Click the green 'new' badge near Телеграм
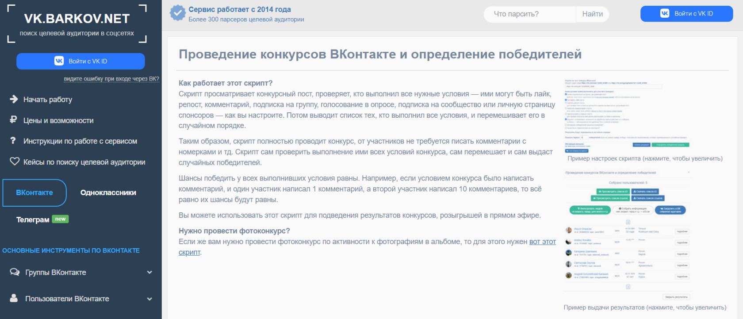The height and width of the screenshot is (319, 743). coord(60,219)
